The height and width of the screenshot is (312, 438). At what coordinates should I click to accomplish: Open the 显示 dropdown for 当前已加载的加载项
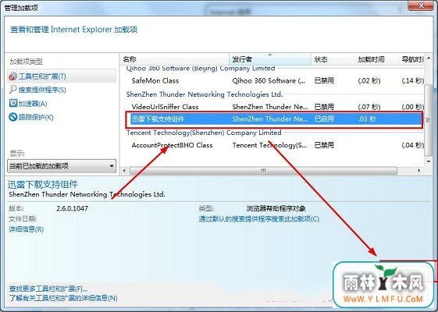(62, 166)
